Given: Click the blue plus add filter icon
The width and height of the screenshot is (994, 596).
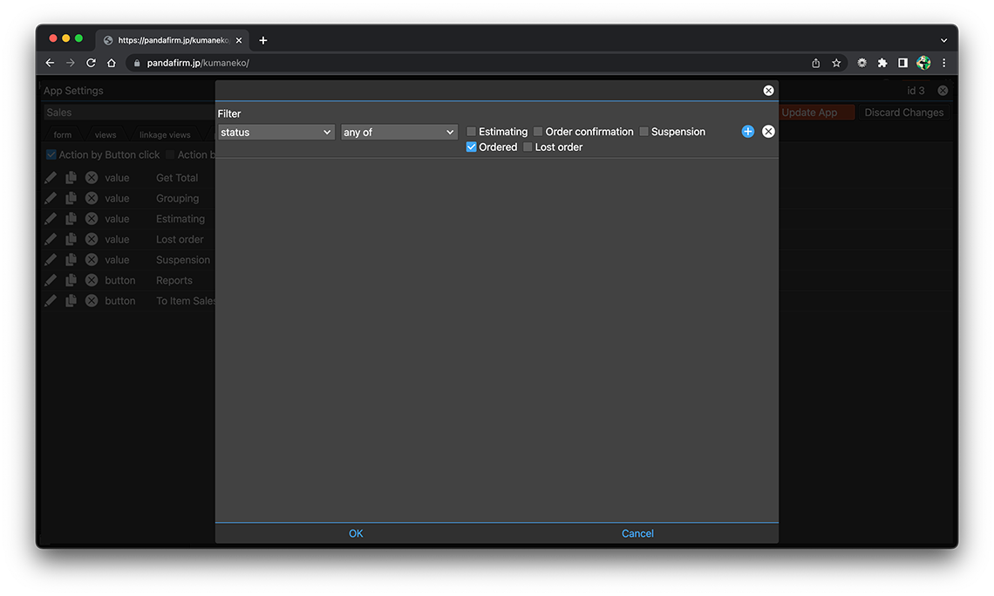Looking at the screenshot, I should point(747,132).
